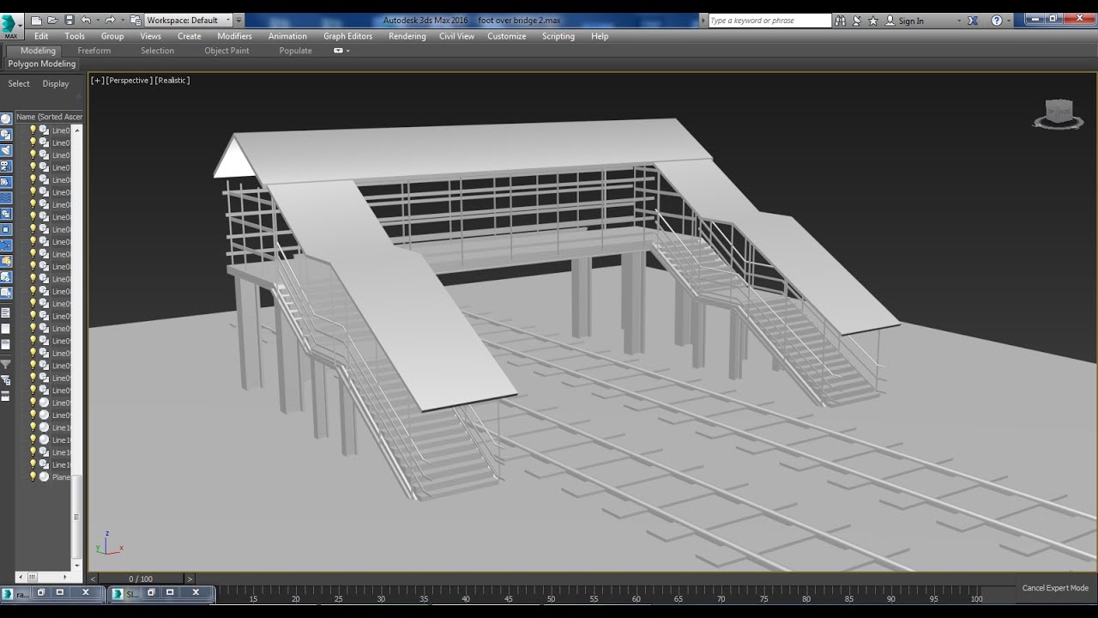Click the Project Folder icon in the toolbar
Viewport: 1098px width, 618px height.
click(x=136, y=20)
